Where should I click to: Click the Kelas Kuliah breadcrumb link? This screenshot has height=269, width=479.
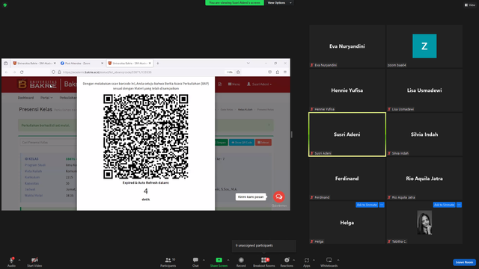click(245, 110)
